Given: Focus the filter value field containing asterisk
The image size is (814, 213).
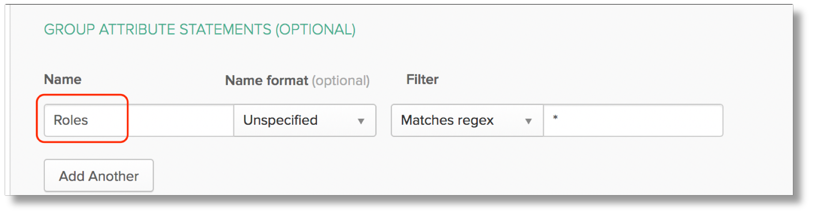Looking at the screenshot, I should pyautogui.click(x=632, y=121).
